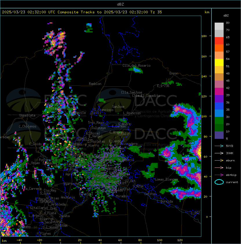This screenshot has height=244, width=241.
Task: Click the cyan 50YD arrow in legend
Action: (x=219, y=146)
